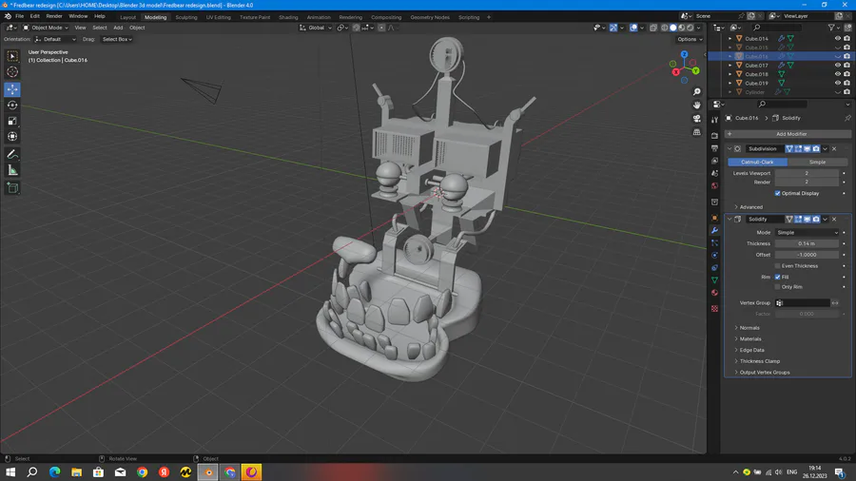Image resolution: width=856 pixels, height=481 pixels.
Task: Open the Drag Select Box dropdown
Action: (x=117, y=39)
